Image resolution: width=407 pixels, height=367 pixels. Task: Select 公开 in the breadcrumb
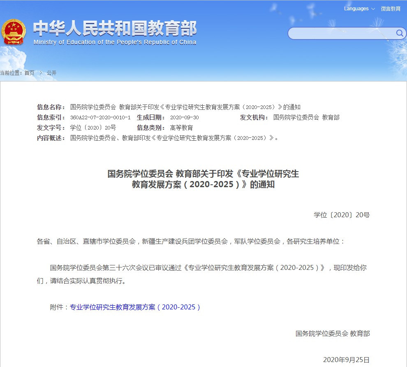tap(51, 73)
